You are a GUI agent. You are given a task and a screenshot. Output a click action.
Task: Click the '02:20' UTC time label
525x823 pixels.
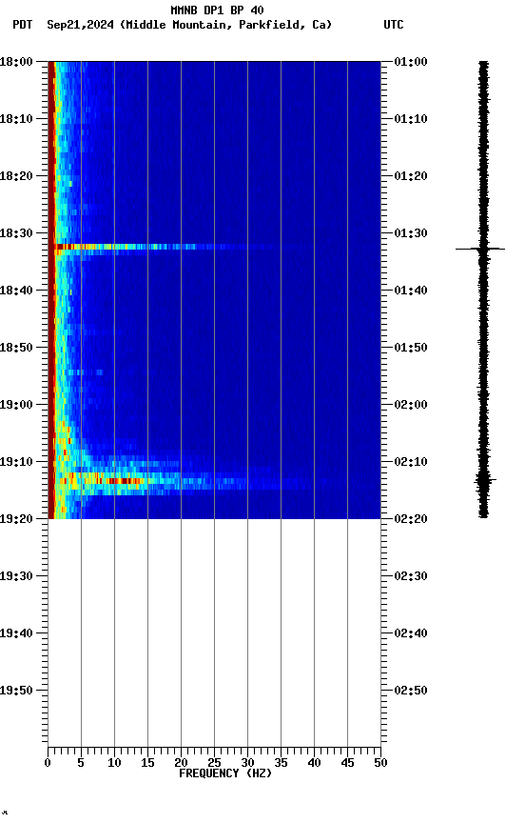coord(411,519)
